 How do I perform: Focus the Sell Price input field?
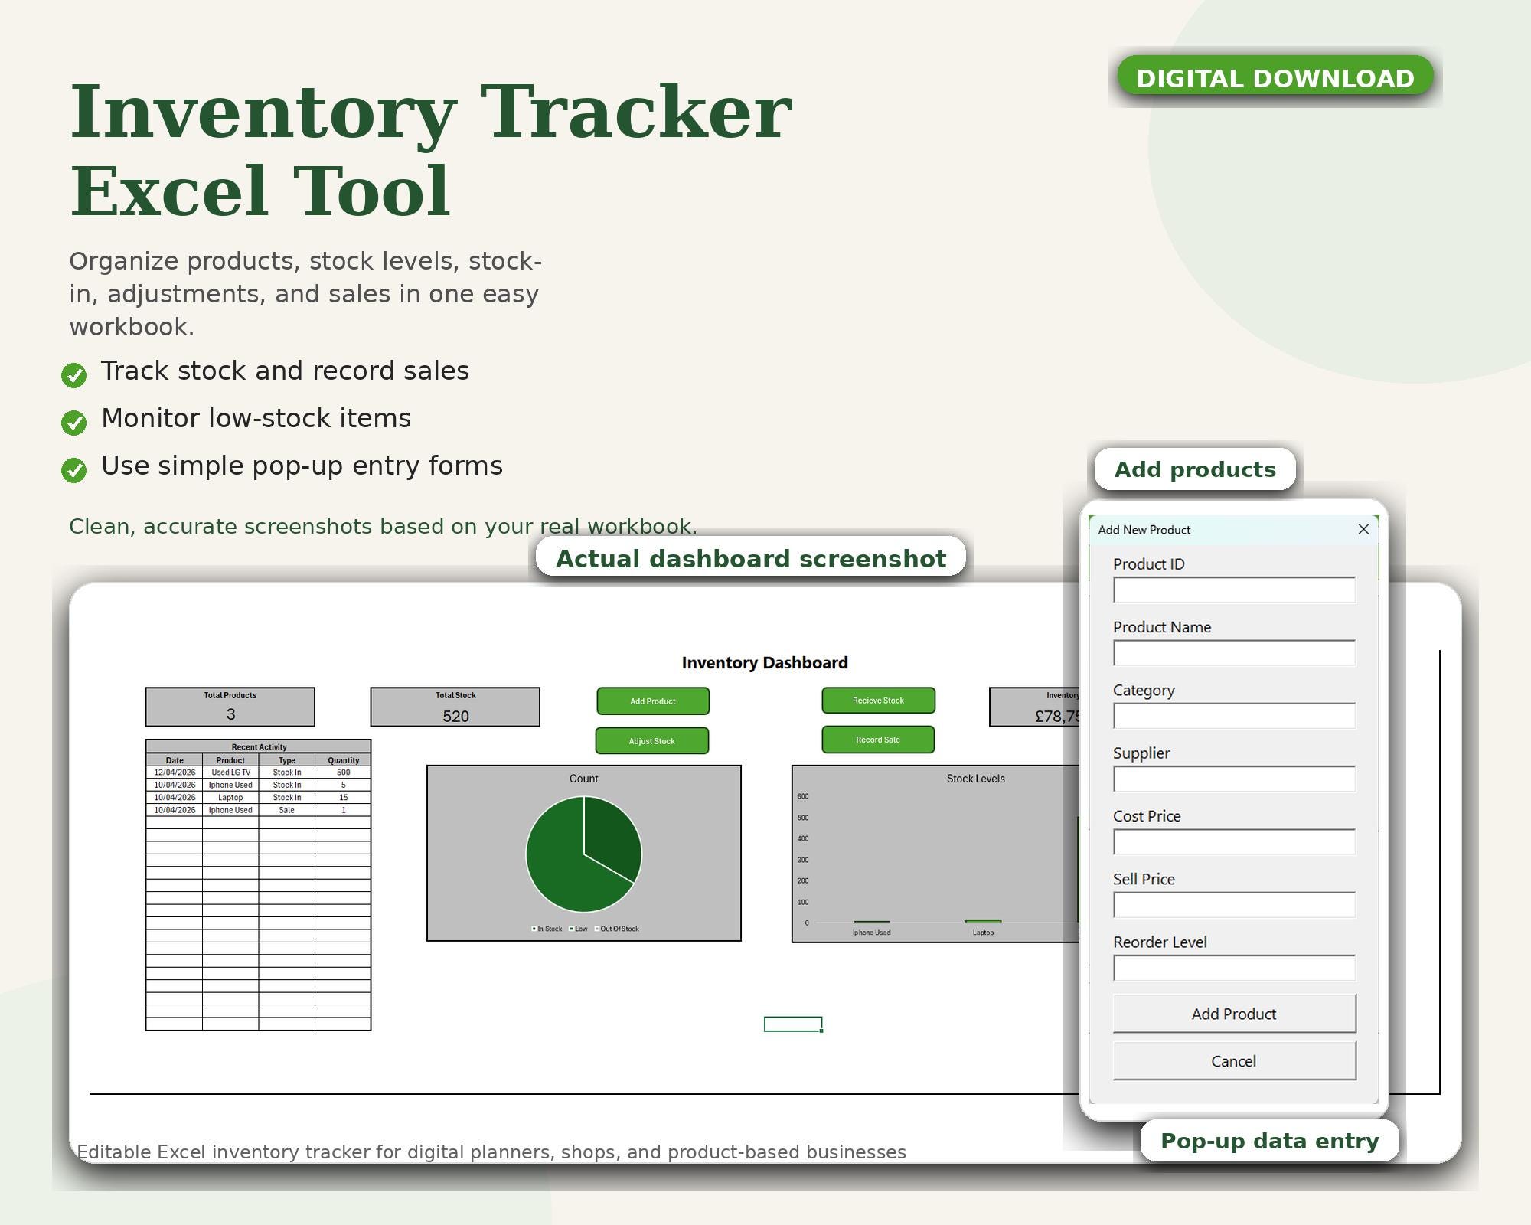[1234, 905]
